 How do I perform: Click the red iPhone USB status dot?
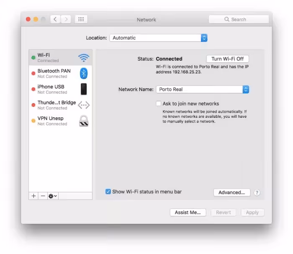coord(33,89)
